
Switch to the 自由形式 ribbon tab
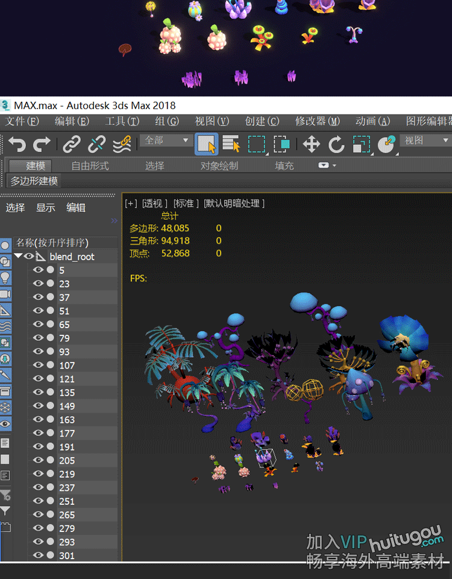[x=90, y=165]
